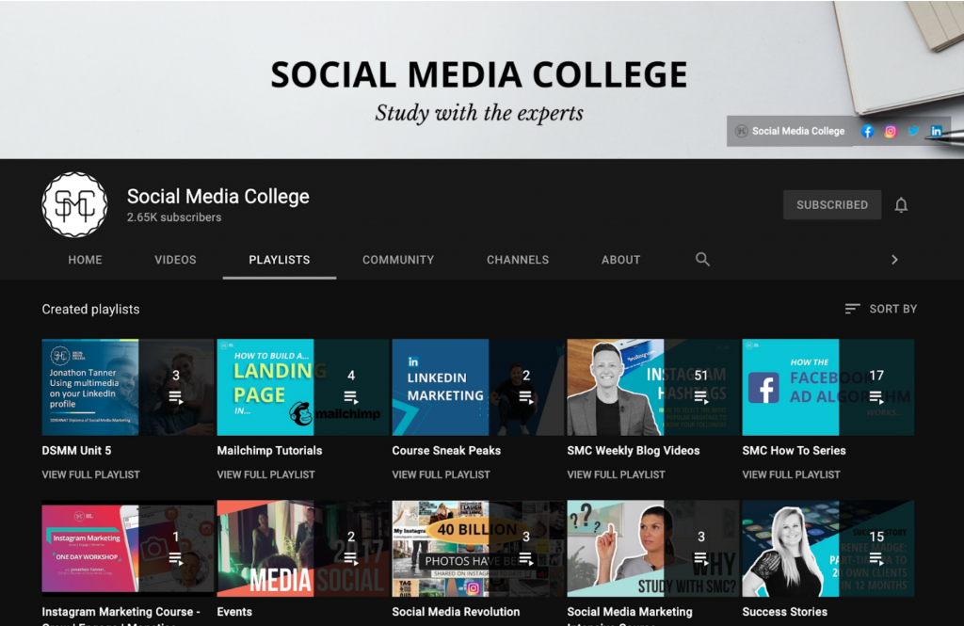The image size is (964, 626).
Task: Open the 40 Billion photos thumbnail
Action: [x=478, y=549]
